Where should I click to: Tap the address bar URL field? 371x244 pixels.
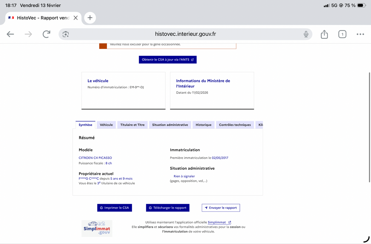(185, 34)
